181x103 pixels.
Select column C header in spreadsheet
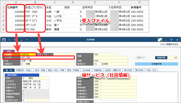click(55, 2)
